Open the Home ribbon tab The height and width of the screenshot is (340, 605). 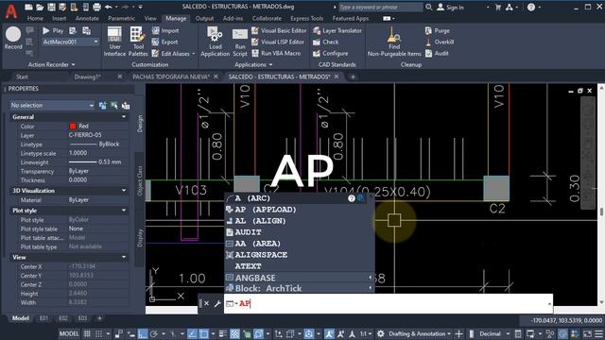point(35,18)
